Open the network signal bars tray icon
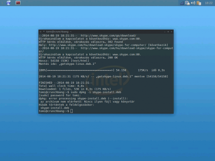 [x=182, y=3]
